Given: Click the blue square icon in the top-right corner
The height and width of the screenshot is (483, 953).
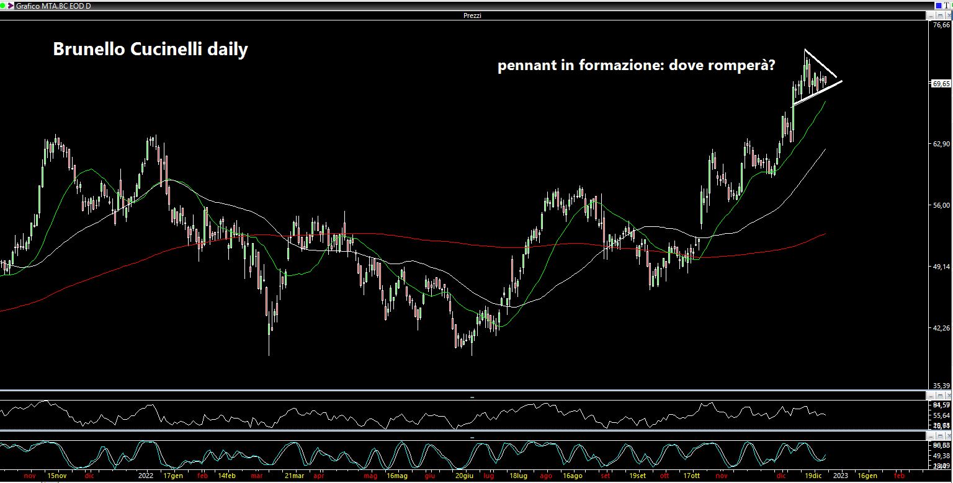Looking at the screenshot, I should click(x=939, y=6).
